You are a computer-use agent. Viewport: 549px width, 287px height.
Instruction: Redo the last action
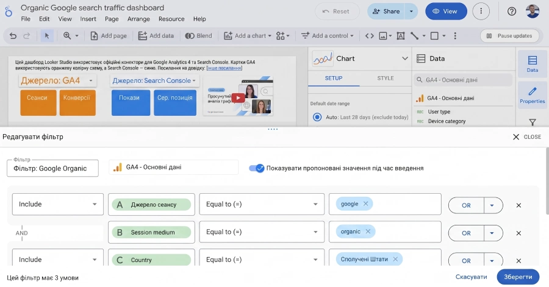pyautogui.click(x=27, y=36)
